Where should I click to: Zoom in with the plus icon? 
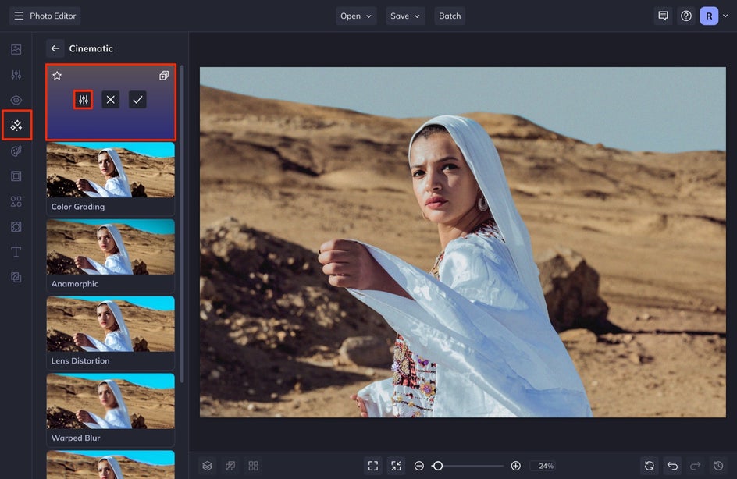(515, 466)
